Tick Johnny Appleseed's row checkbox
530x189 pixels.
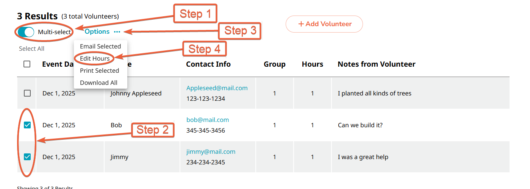[x=27, y=93]
